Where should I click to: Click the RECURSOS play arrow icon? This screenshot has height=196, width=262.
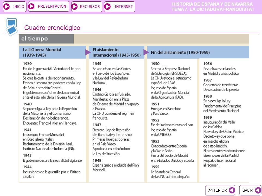coord(75,7)
